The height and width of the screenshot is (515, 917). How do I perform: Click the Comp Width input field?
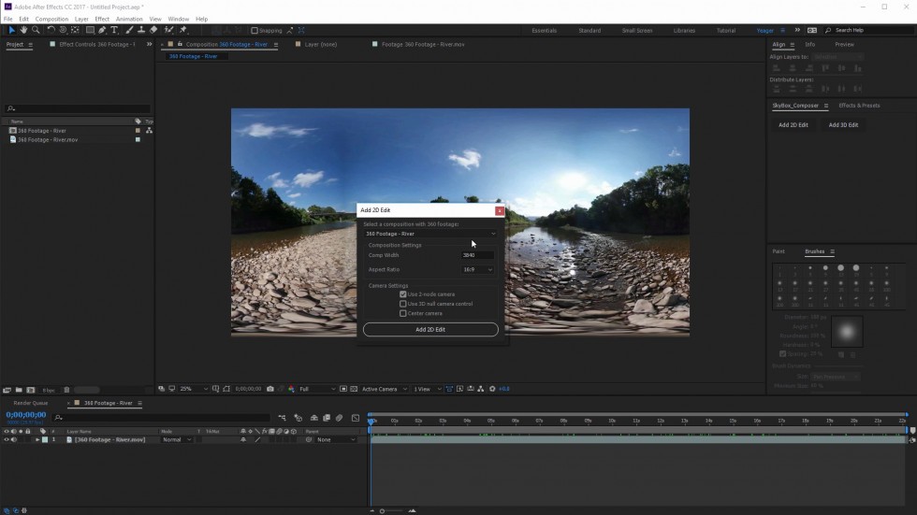(x=477, y=255)
